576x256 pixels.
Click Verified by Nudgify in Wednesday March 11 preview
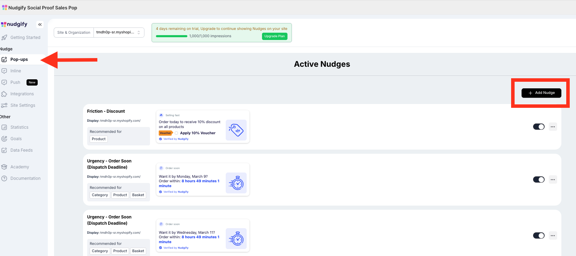point(174,248)
